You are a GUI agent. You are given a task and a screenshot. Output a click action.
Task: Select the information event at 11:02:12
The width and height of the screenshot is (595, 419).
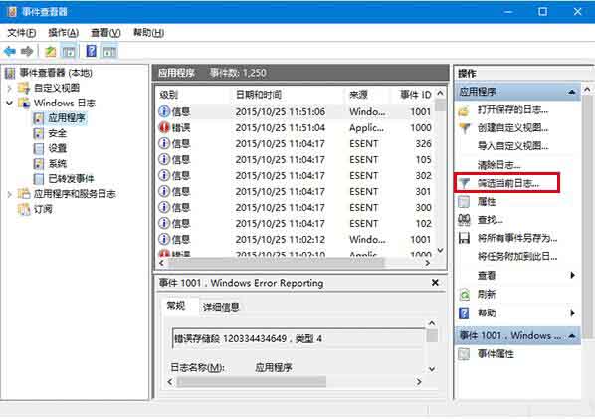(x=295, y=240)
